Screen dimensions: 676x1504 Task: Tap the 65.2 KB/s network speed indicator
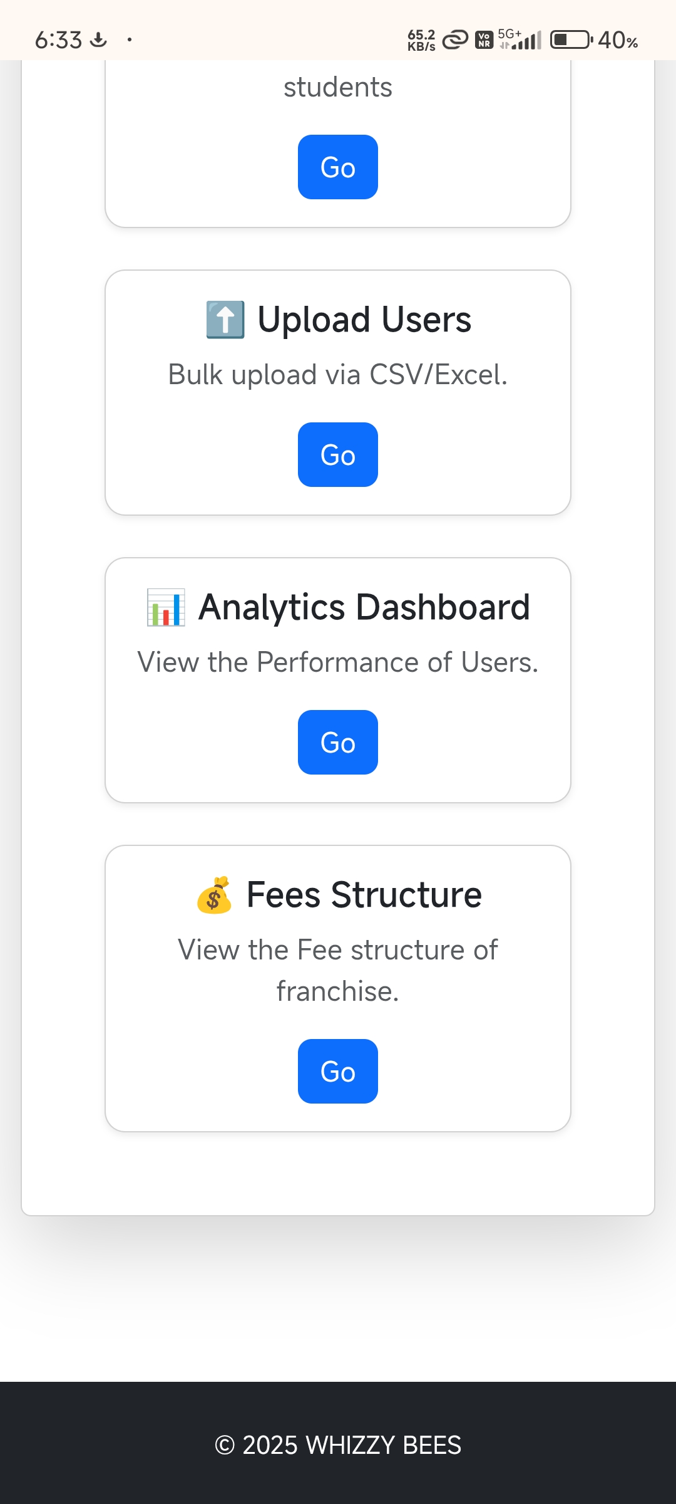[x=421, y=40]
